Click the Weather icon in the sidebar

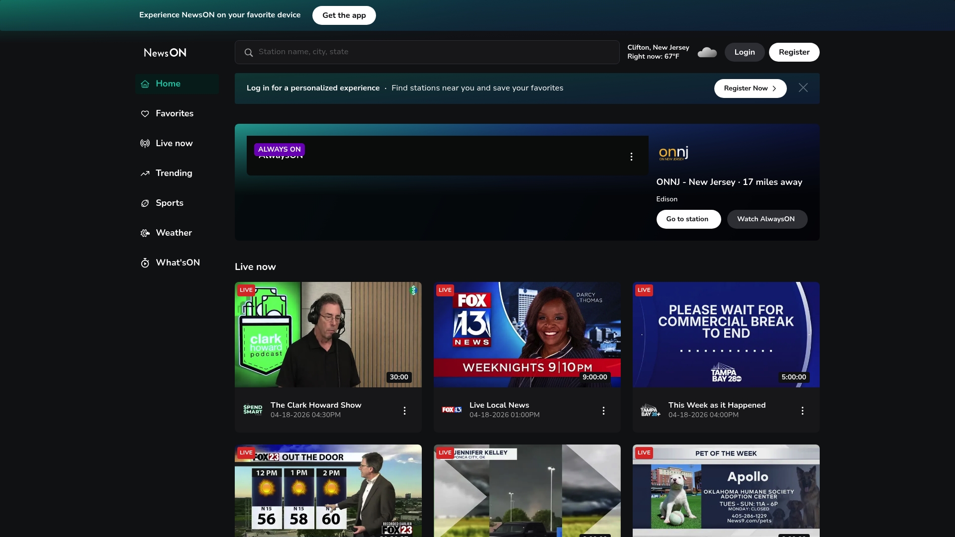pos(145,233)
